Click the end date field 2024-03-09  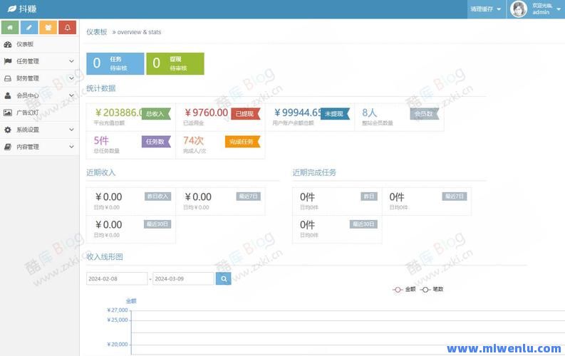(x=183, y=278)
